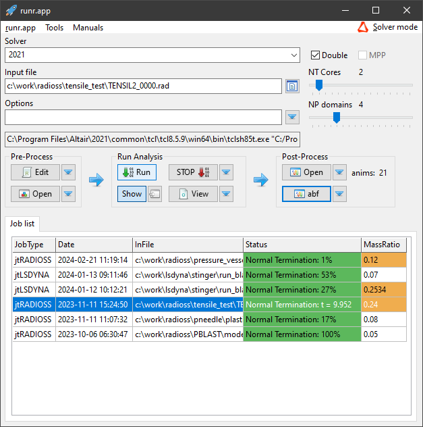The height and width of the screenshot is (427, 423).
Task: Open the Manuals menu
Action: 88,28
